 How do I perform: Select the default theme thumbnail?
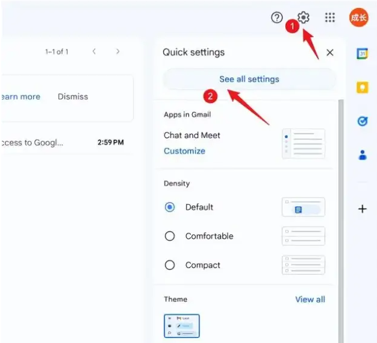[182, 326]
